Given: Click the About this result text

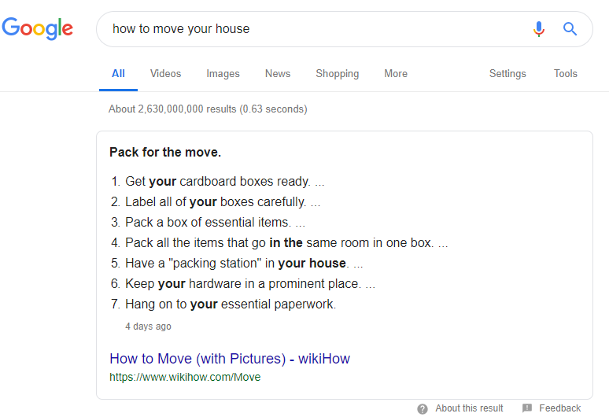Looking at the screenshot, I should tap(469, 408).
